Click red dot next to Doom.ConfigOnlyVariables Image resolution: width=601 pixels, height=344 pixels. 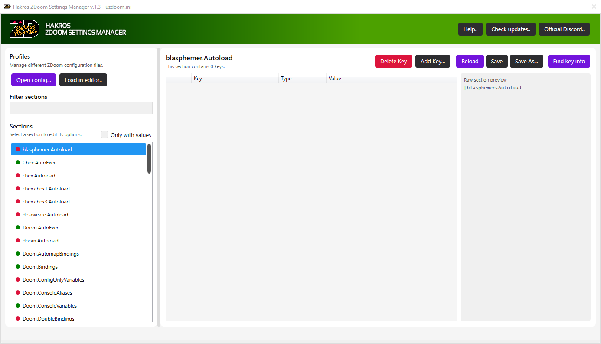pyautogui.click(x=18, y=279)
